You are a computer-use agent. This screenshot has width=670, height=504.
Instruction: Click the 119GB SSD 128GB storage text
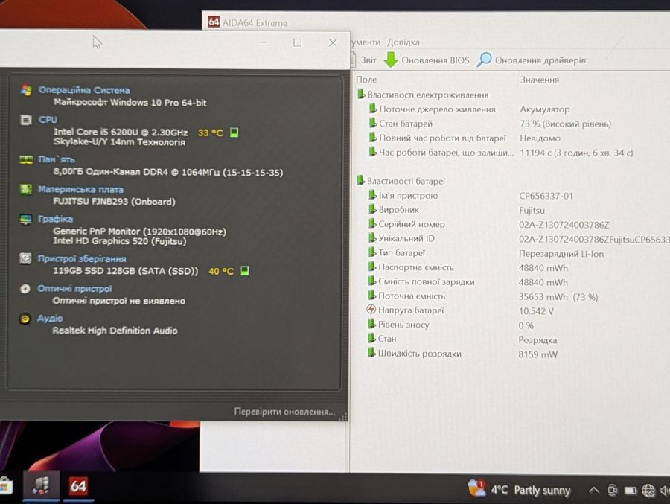point(126,271)
